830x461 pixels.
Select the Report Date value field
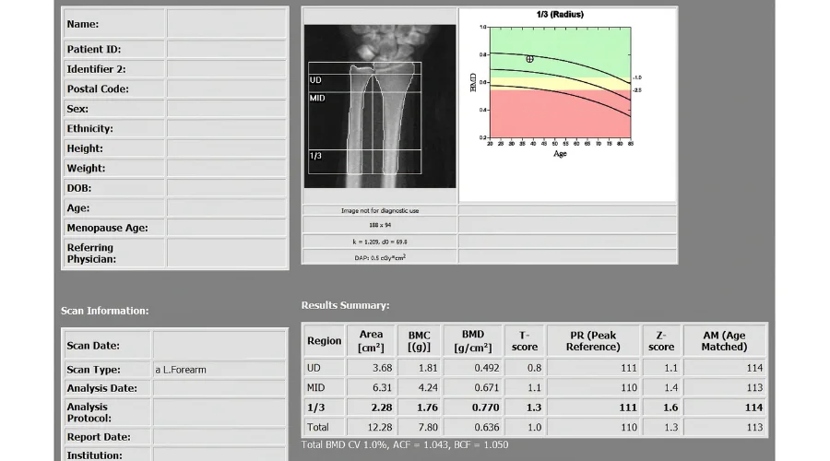219,437
